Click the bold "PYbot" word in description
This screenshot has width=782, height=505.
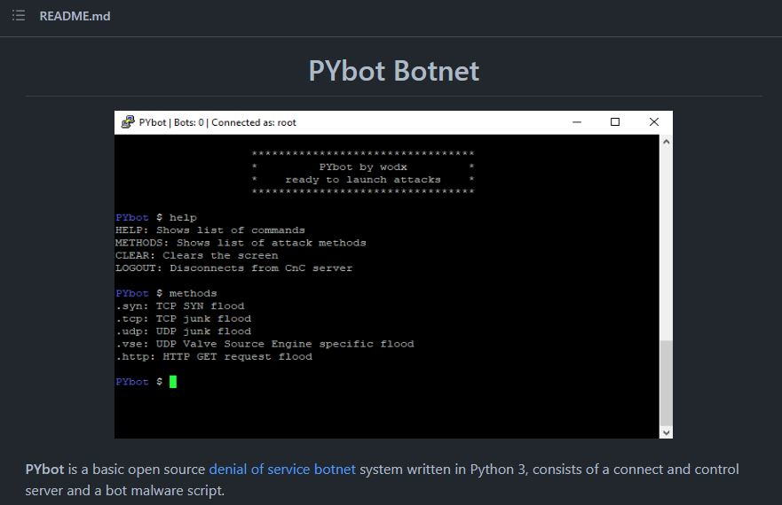(x=44, y=470)
